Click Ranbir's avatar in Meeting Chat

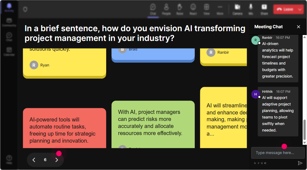(x=255, y=40)
